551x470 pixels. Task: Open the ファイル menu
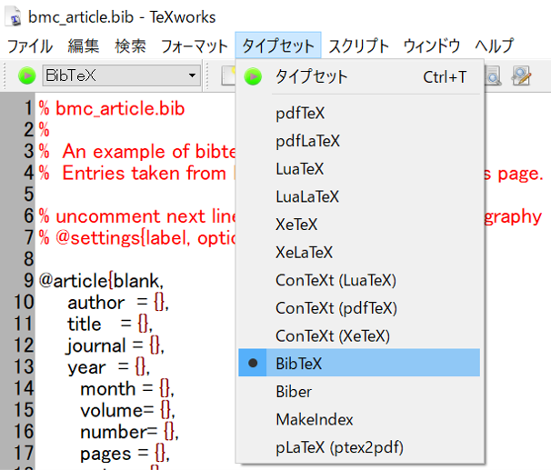[30, 45]
